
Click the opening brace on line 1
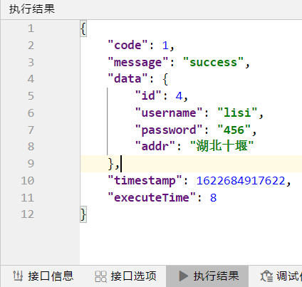pyautogui.click(x=83, y=28)
